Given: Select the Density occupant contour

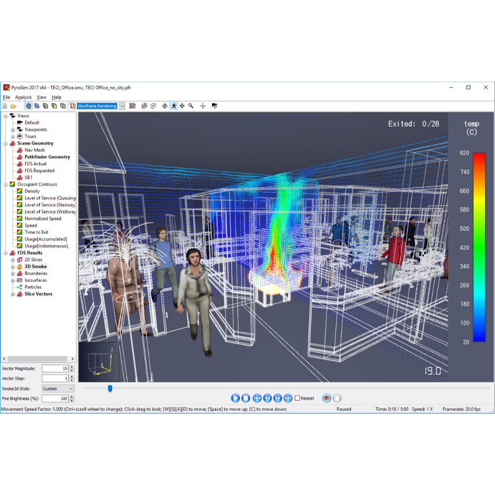Looking at the screenshot, I should pos(32,191).
